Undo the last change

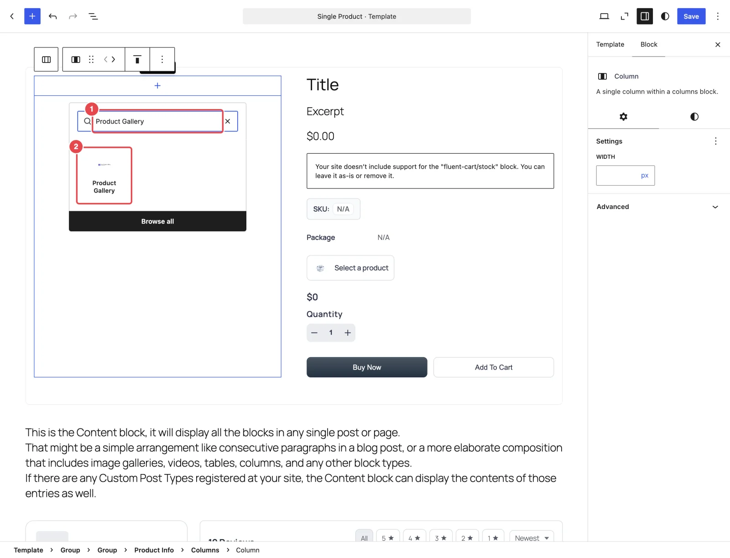tap(53, 16)
